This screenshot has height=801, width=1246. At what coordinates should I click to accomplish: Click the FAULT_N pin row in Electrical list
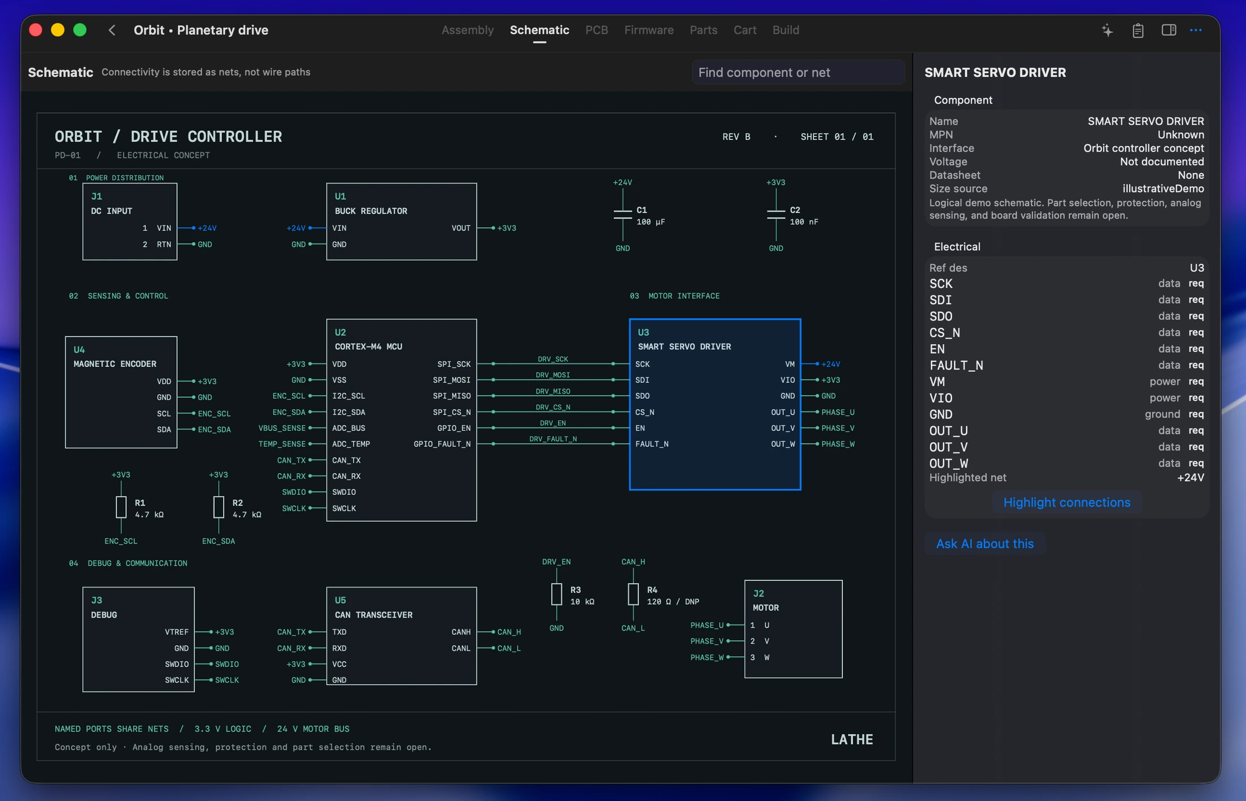click(1066, 365)
